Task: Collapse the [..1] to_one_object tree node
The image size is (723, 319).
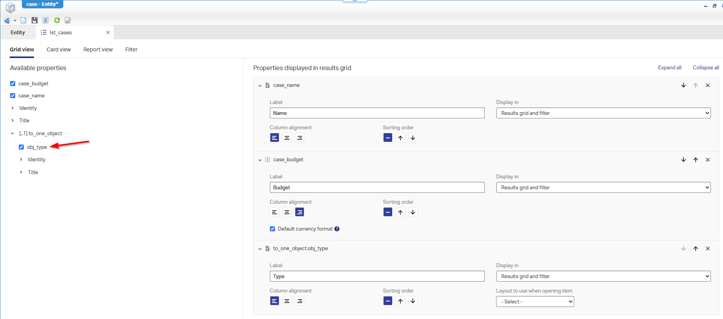Action: point(12,134)
